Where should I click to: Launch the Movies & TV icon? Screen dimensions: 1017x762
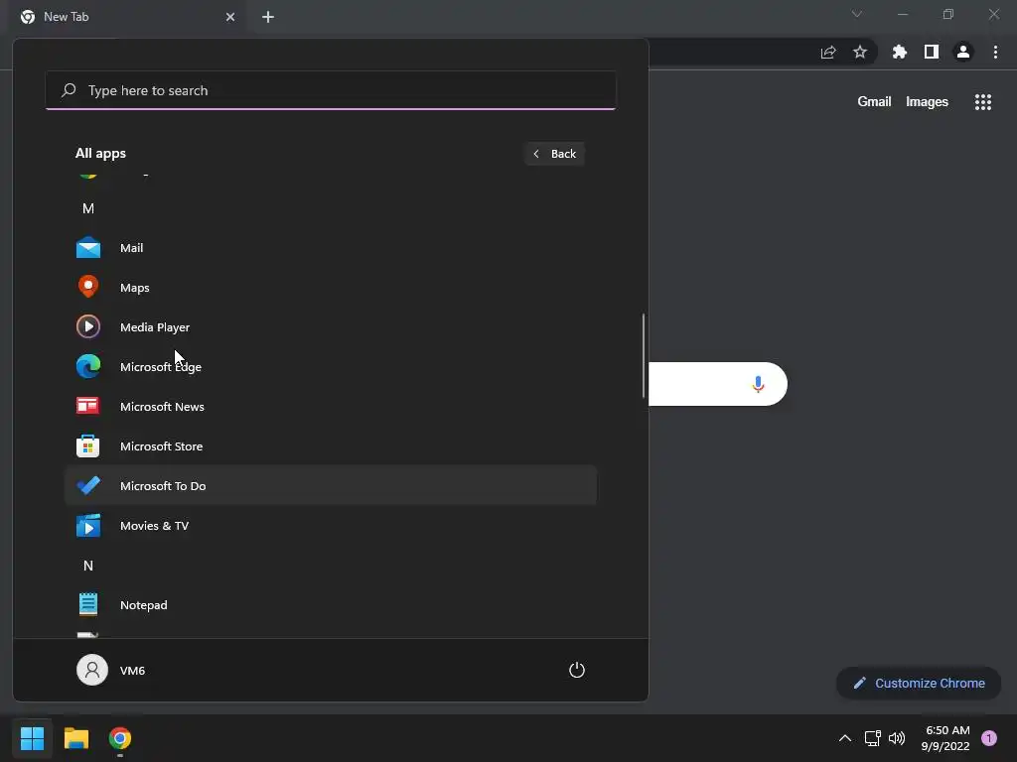click(x=88, y=526)
